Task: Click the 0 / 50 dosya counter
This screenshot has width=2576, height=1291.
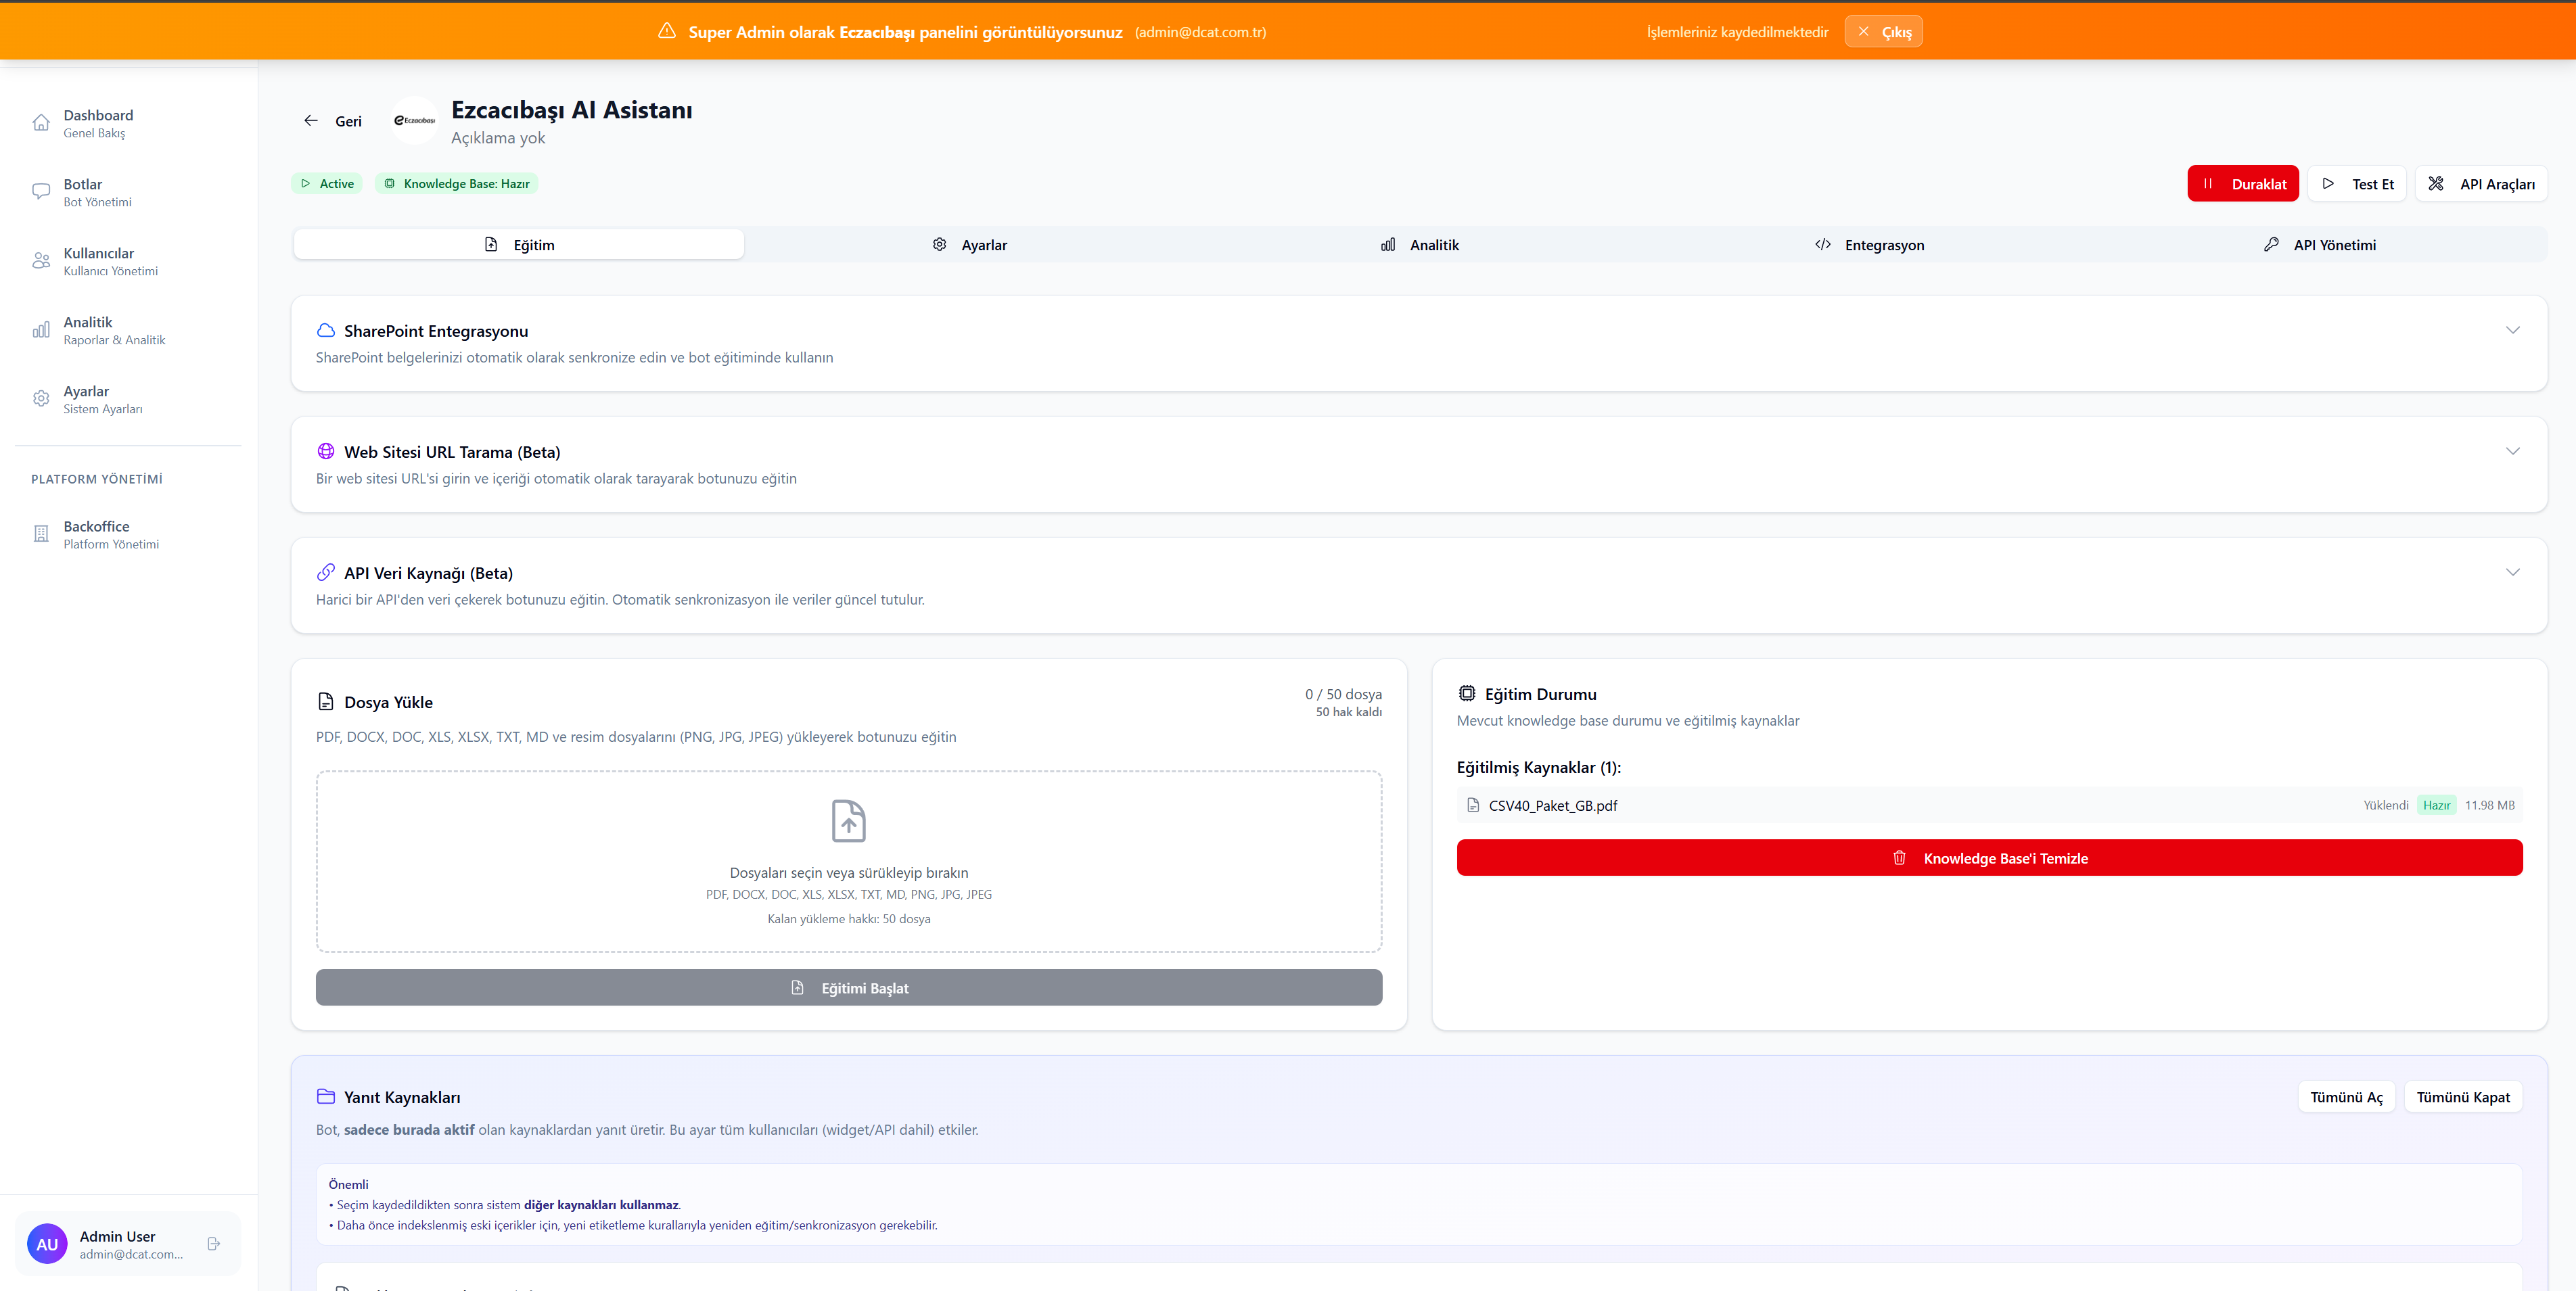Action: pyautogui.click(x=1343, y=694)
